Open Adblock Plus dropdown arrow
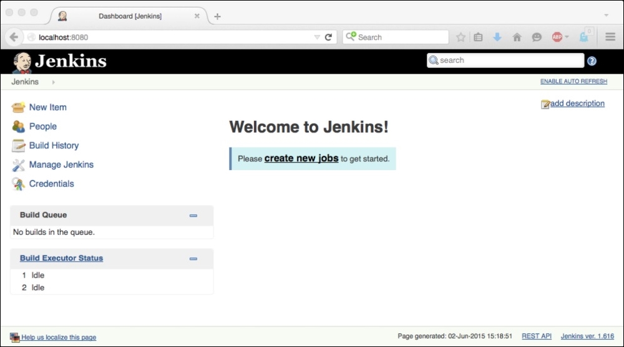 (x=567, y=37)
